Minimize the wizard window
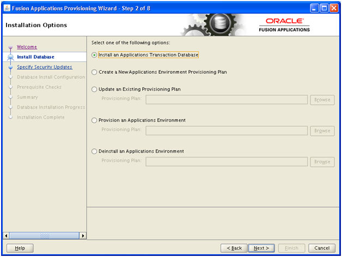This screenshot has width=342, height=257. (314, 8)
